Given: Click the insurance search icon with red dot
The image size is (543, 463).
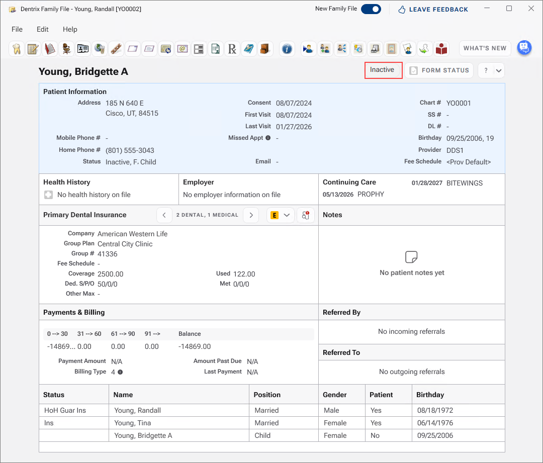Looking at the screenshot, I should (306, 215).
